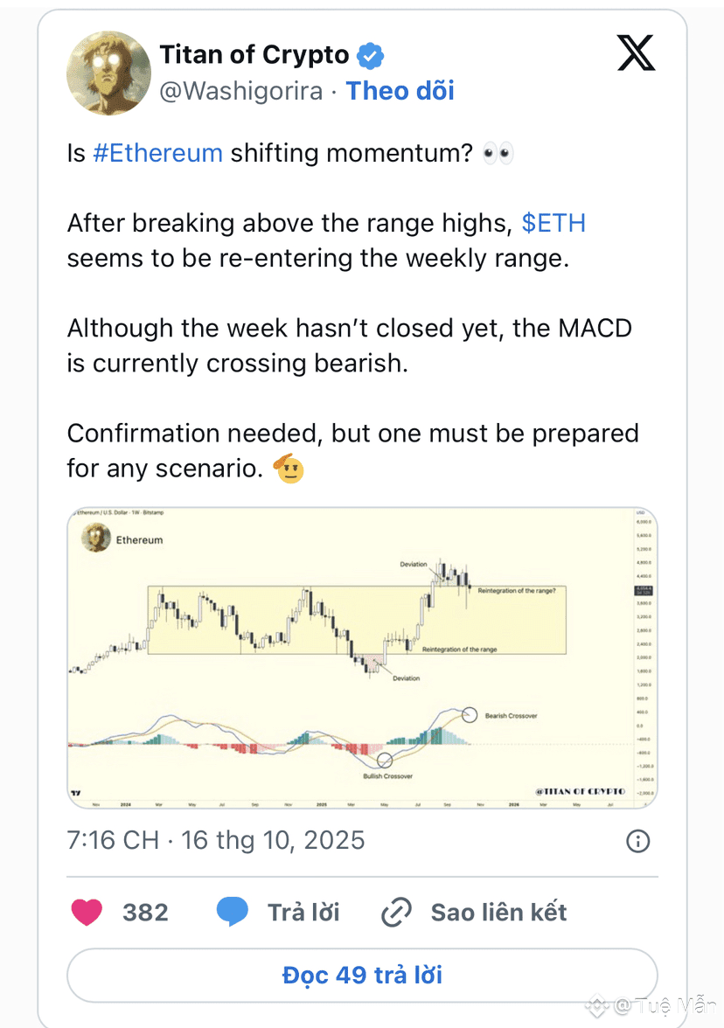Open the $ETH cashtag link
724x1028 pixels.
point(553,223)
